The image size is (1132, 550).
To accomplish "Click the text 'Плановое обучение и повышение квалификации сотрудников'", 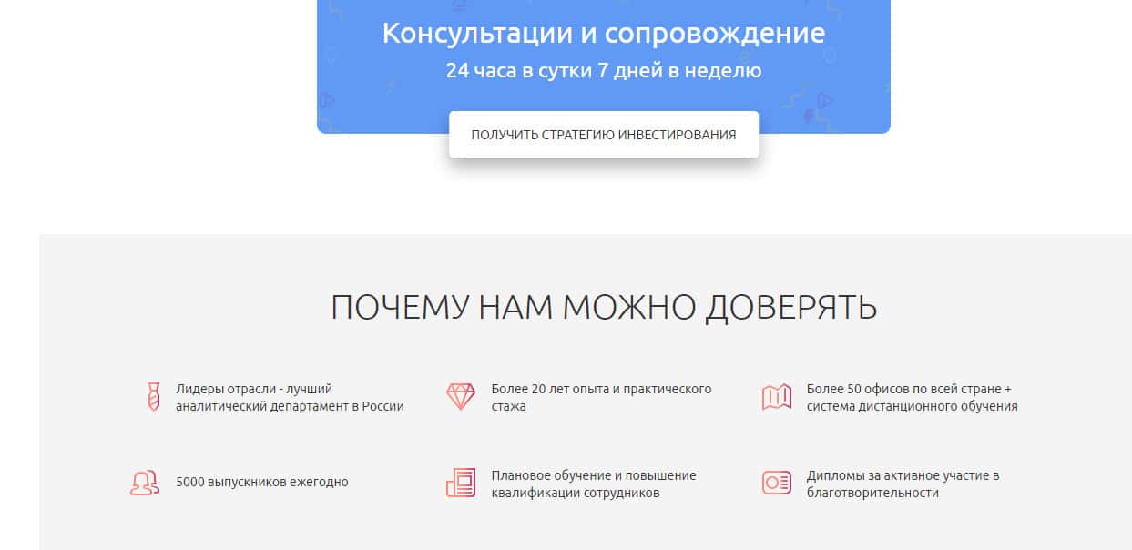I will click(594, 484).
